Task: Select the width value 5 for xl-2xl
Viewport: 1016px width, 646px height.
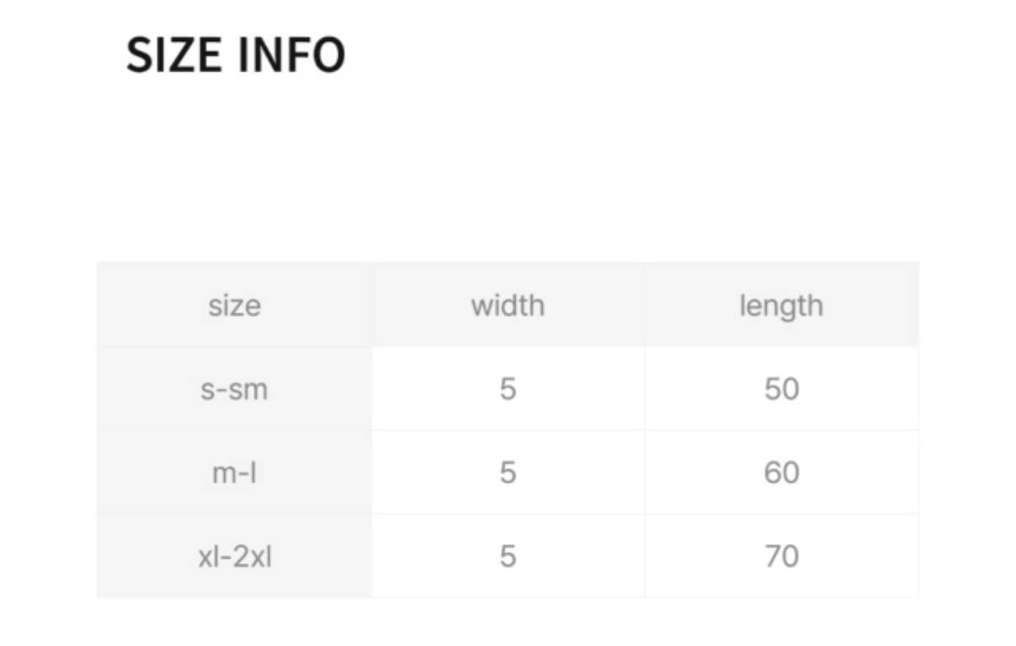Action: [x=507, y=557]
